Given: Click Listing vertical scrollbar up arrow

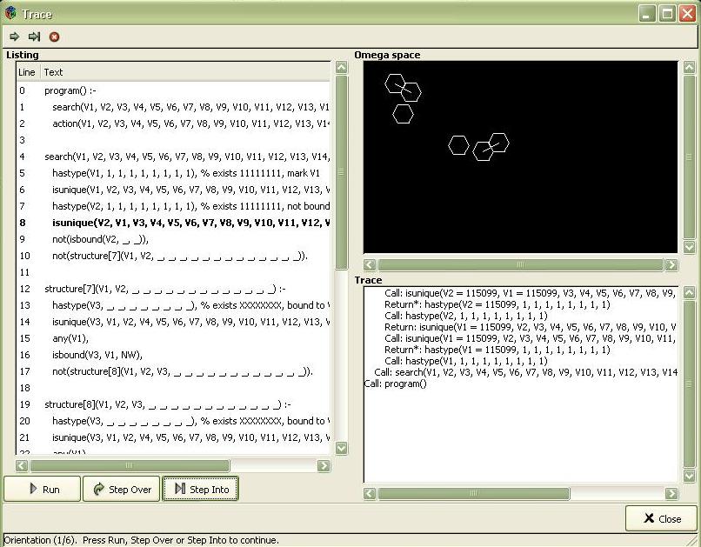Looking at the screenshot, I should (x=342, y=67).
